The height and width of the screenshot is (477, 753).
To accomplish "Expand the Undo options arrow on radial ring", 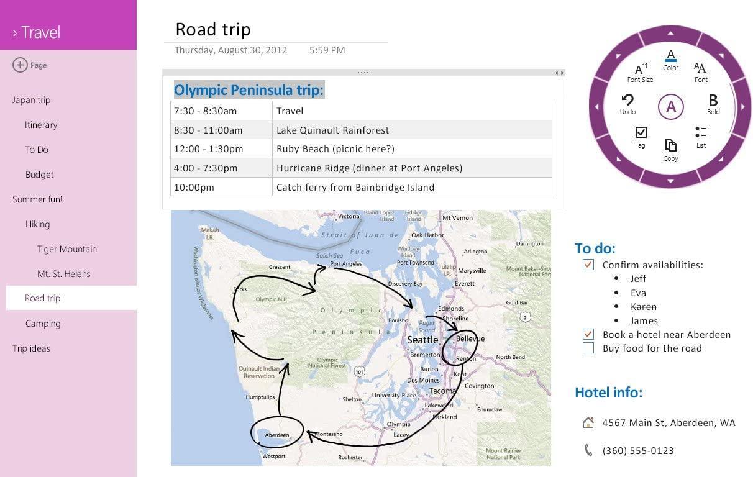I will 598,107.
